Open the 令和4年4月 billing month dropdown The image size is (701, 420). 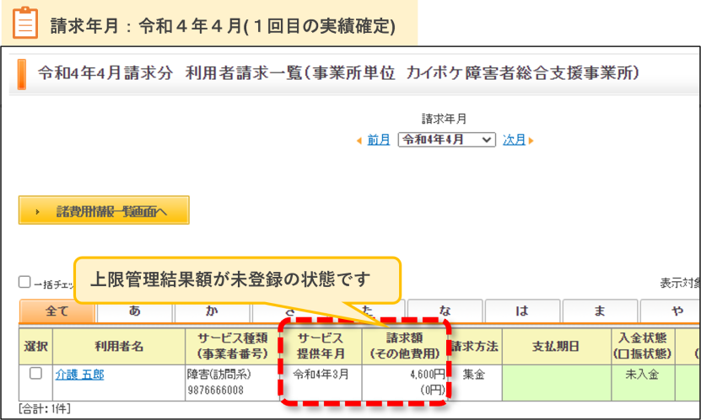(446, 140)
